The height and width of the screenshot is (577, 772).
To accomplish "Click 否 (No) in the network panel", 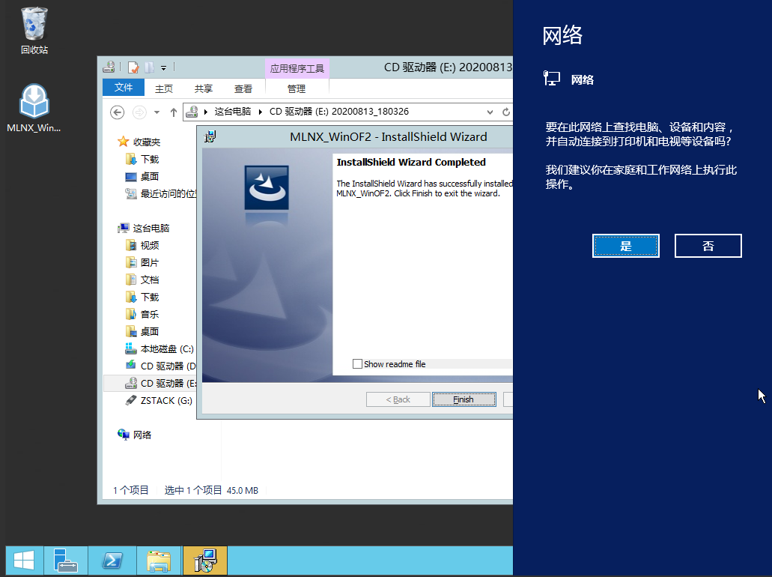I will point(708,246).
